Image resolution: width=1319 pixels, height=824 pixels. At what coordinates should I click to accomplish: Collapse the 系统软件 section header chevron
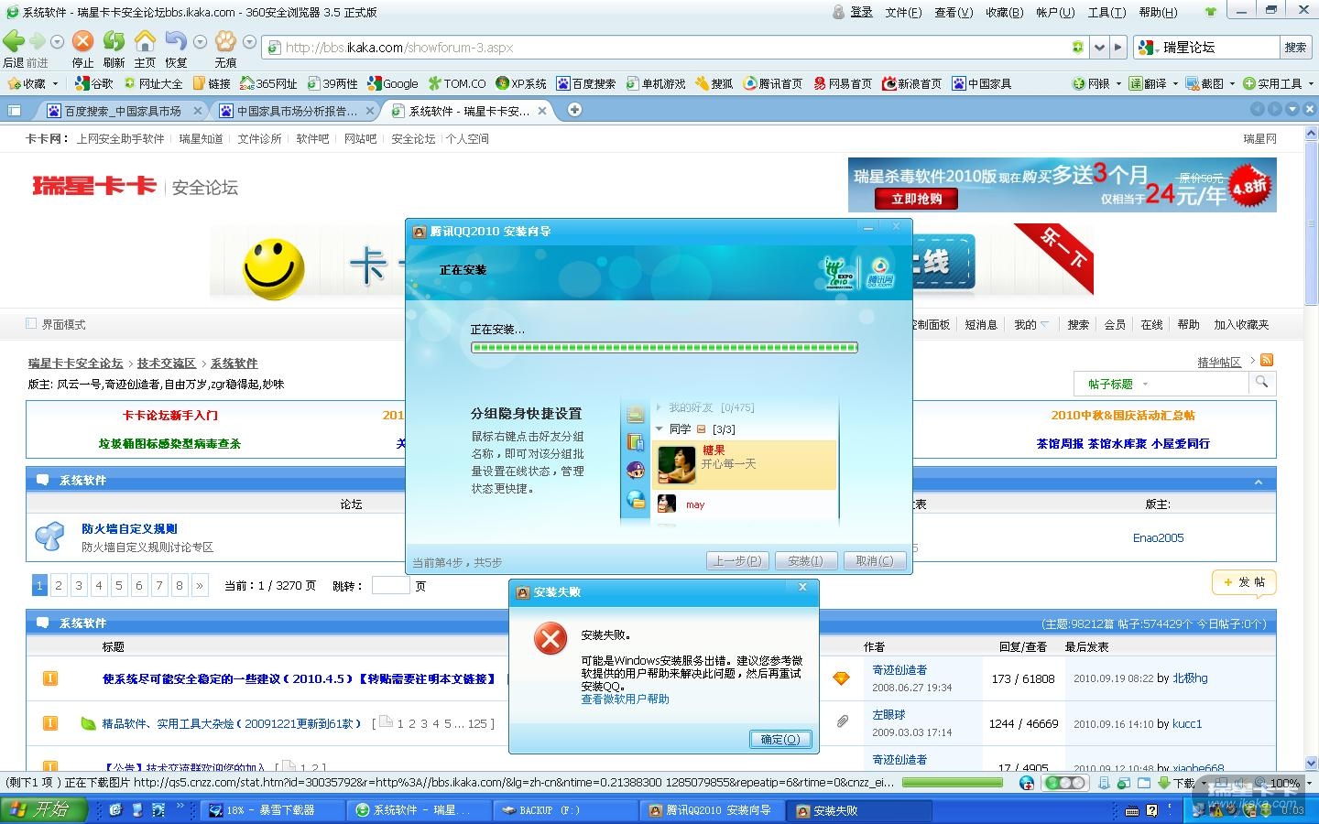pos(1259,482)
